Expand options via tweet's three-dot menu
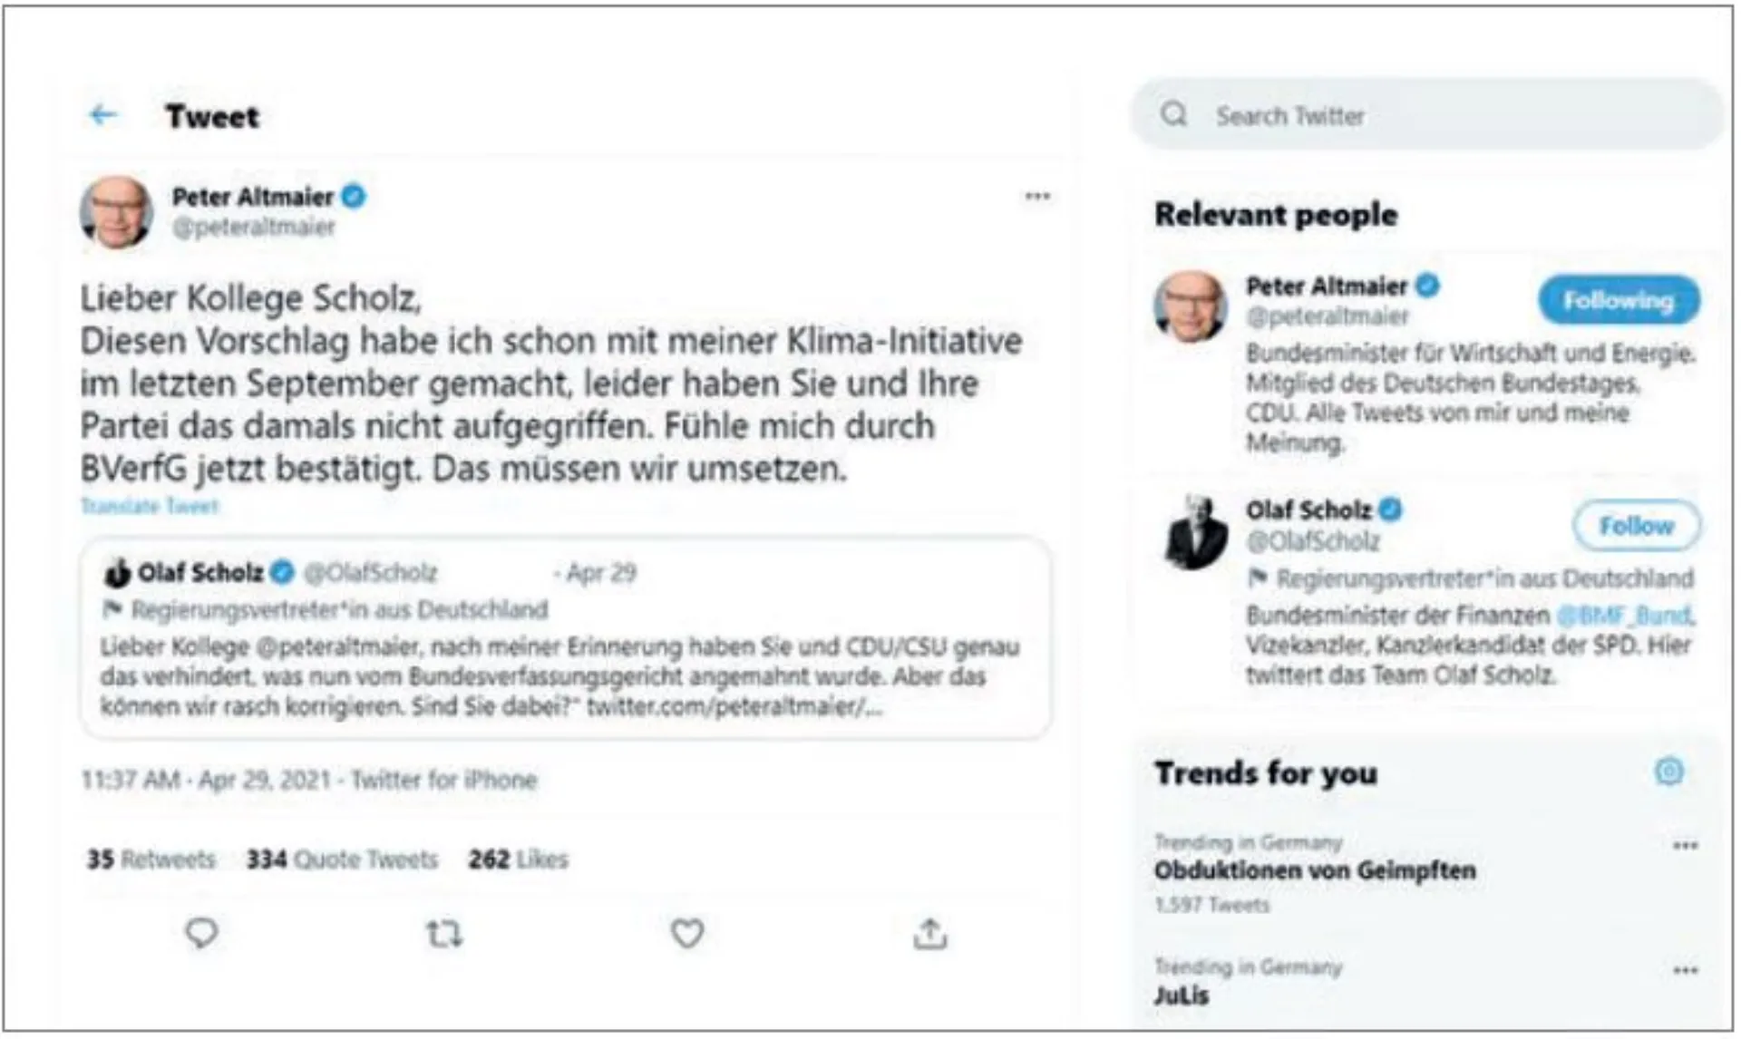Screen dimensions: 1741x1039 point(1036,195)
